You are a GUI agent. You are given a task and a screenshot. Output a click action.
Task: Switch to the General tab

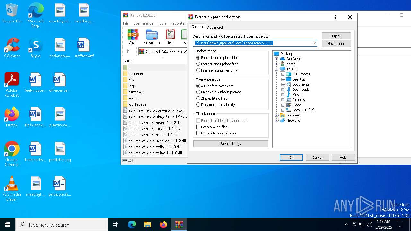197,27
